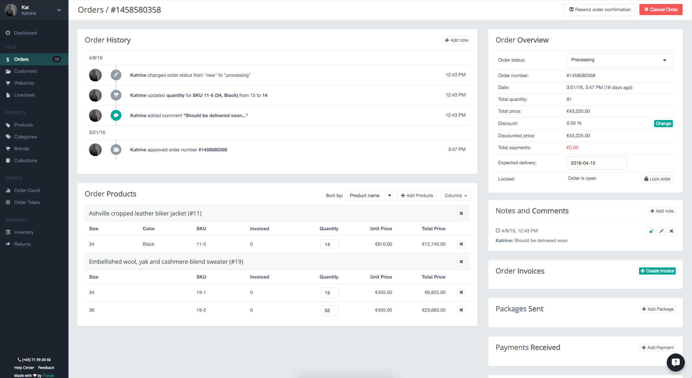Remove the Ashville biker jacket product group

(461, 214)
